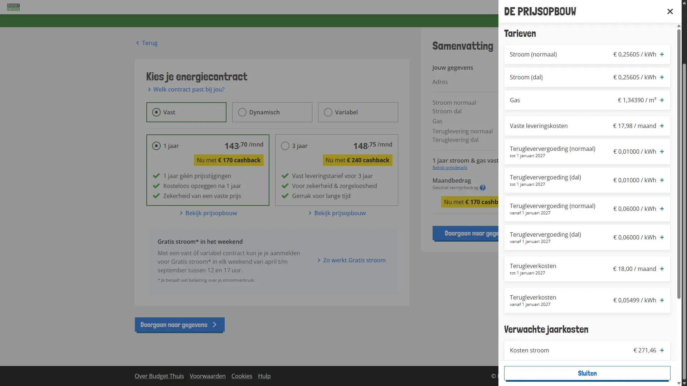Click Bekijk prijsdetails in Samenvatting
This screenshot has height=386, width=687.
pyautogui.click(x=450, y=168)
